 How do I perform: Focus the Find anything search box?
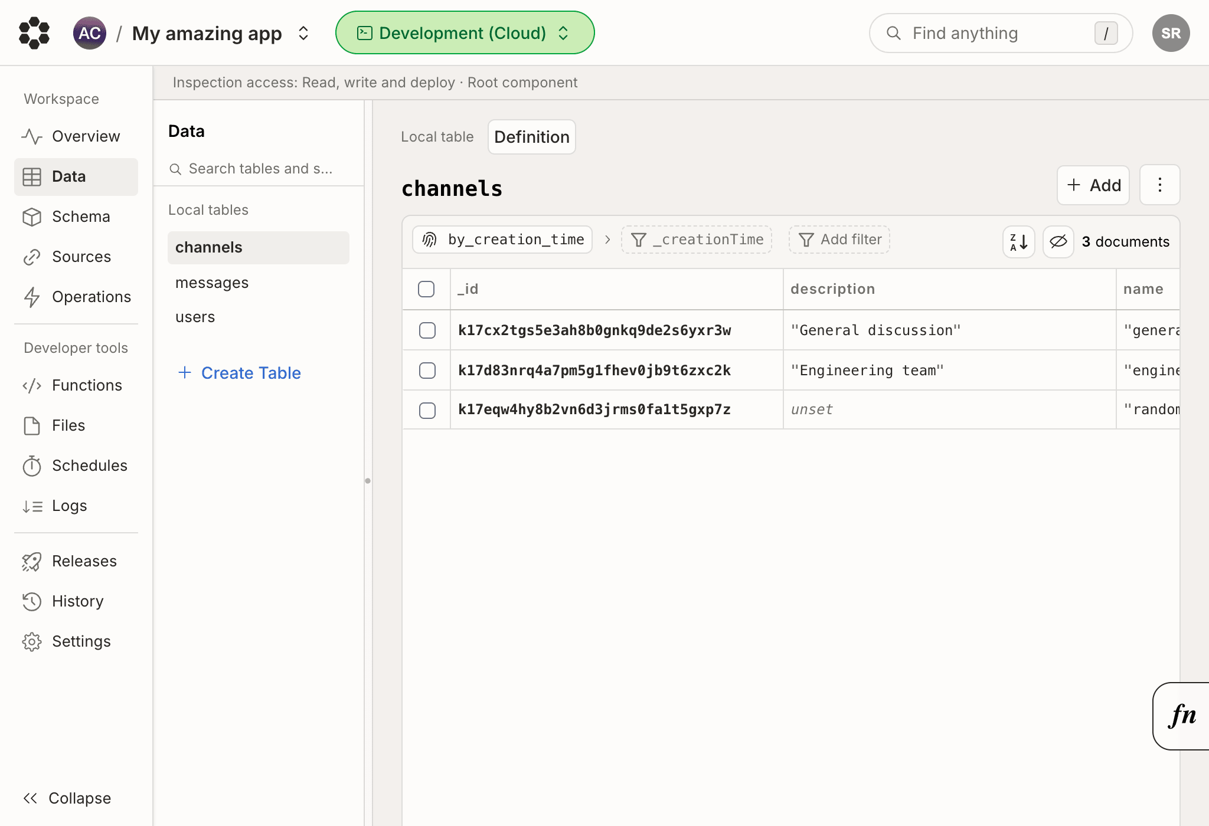[x=1001, y=33]
